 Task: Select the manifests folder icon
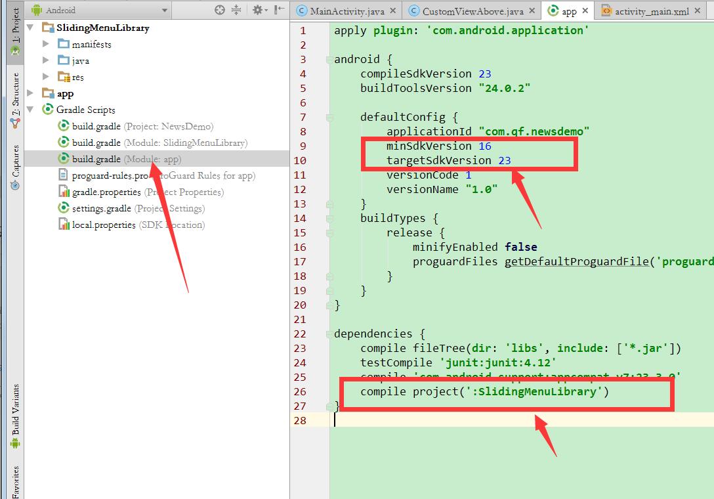[x=64, y=44]
